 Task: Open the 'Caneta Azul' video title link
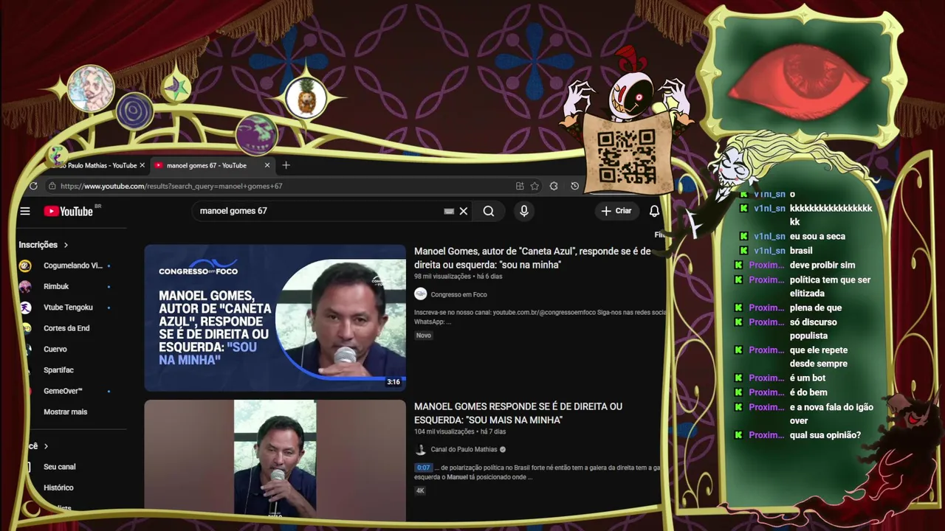pos(532,258)
